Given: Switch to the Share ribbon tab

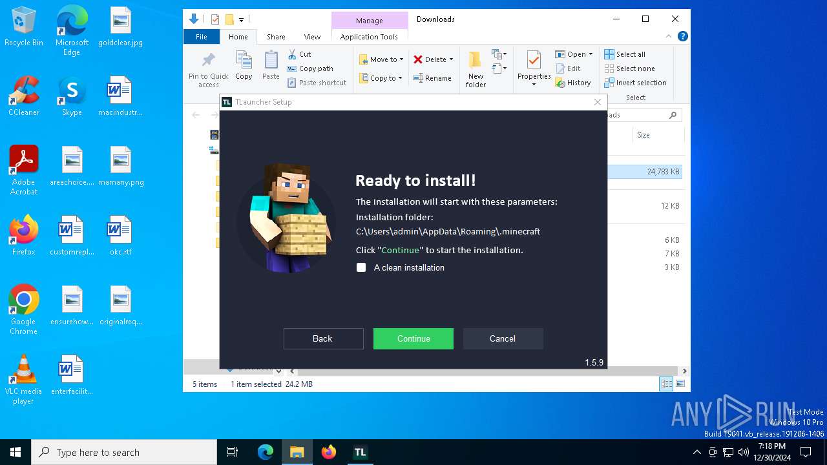Looking at the screenshot, I should coord(276,37).
